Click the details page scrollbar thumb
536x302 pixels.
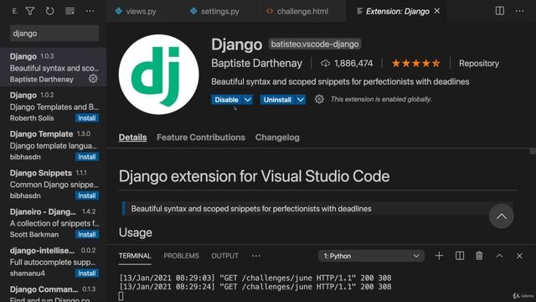click(533, 151)
